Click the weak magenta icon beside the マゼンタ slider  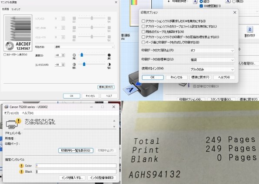click(74, 27)
